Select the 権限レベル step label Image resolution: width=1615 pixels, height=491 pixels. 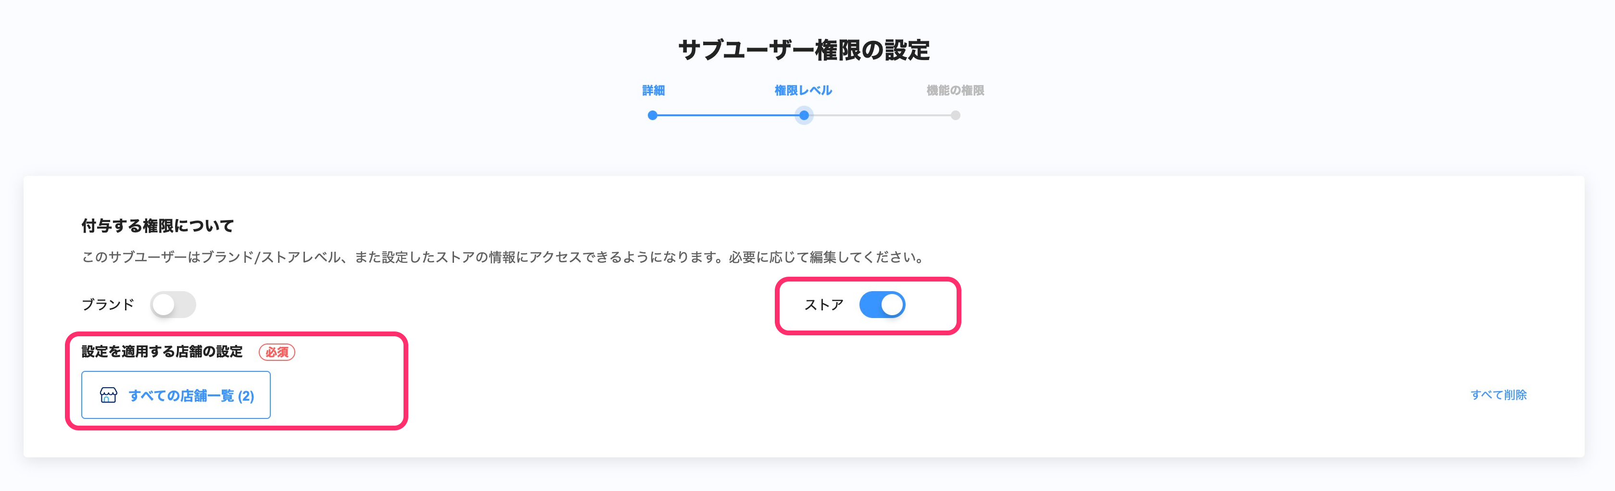pos(803,91)
